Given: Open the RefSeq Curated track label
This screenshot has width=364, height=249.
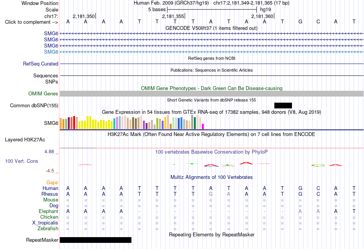Looking at the screenshot, I should tap(41, 64).
